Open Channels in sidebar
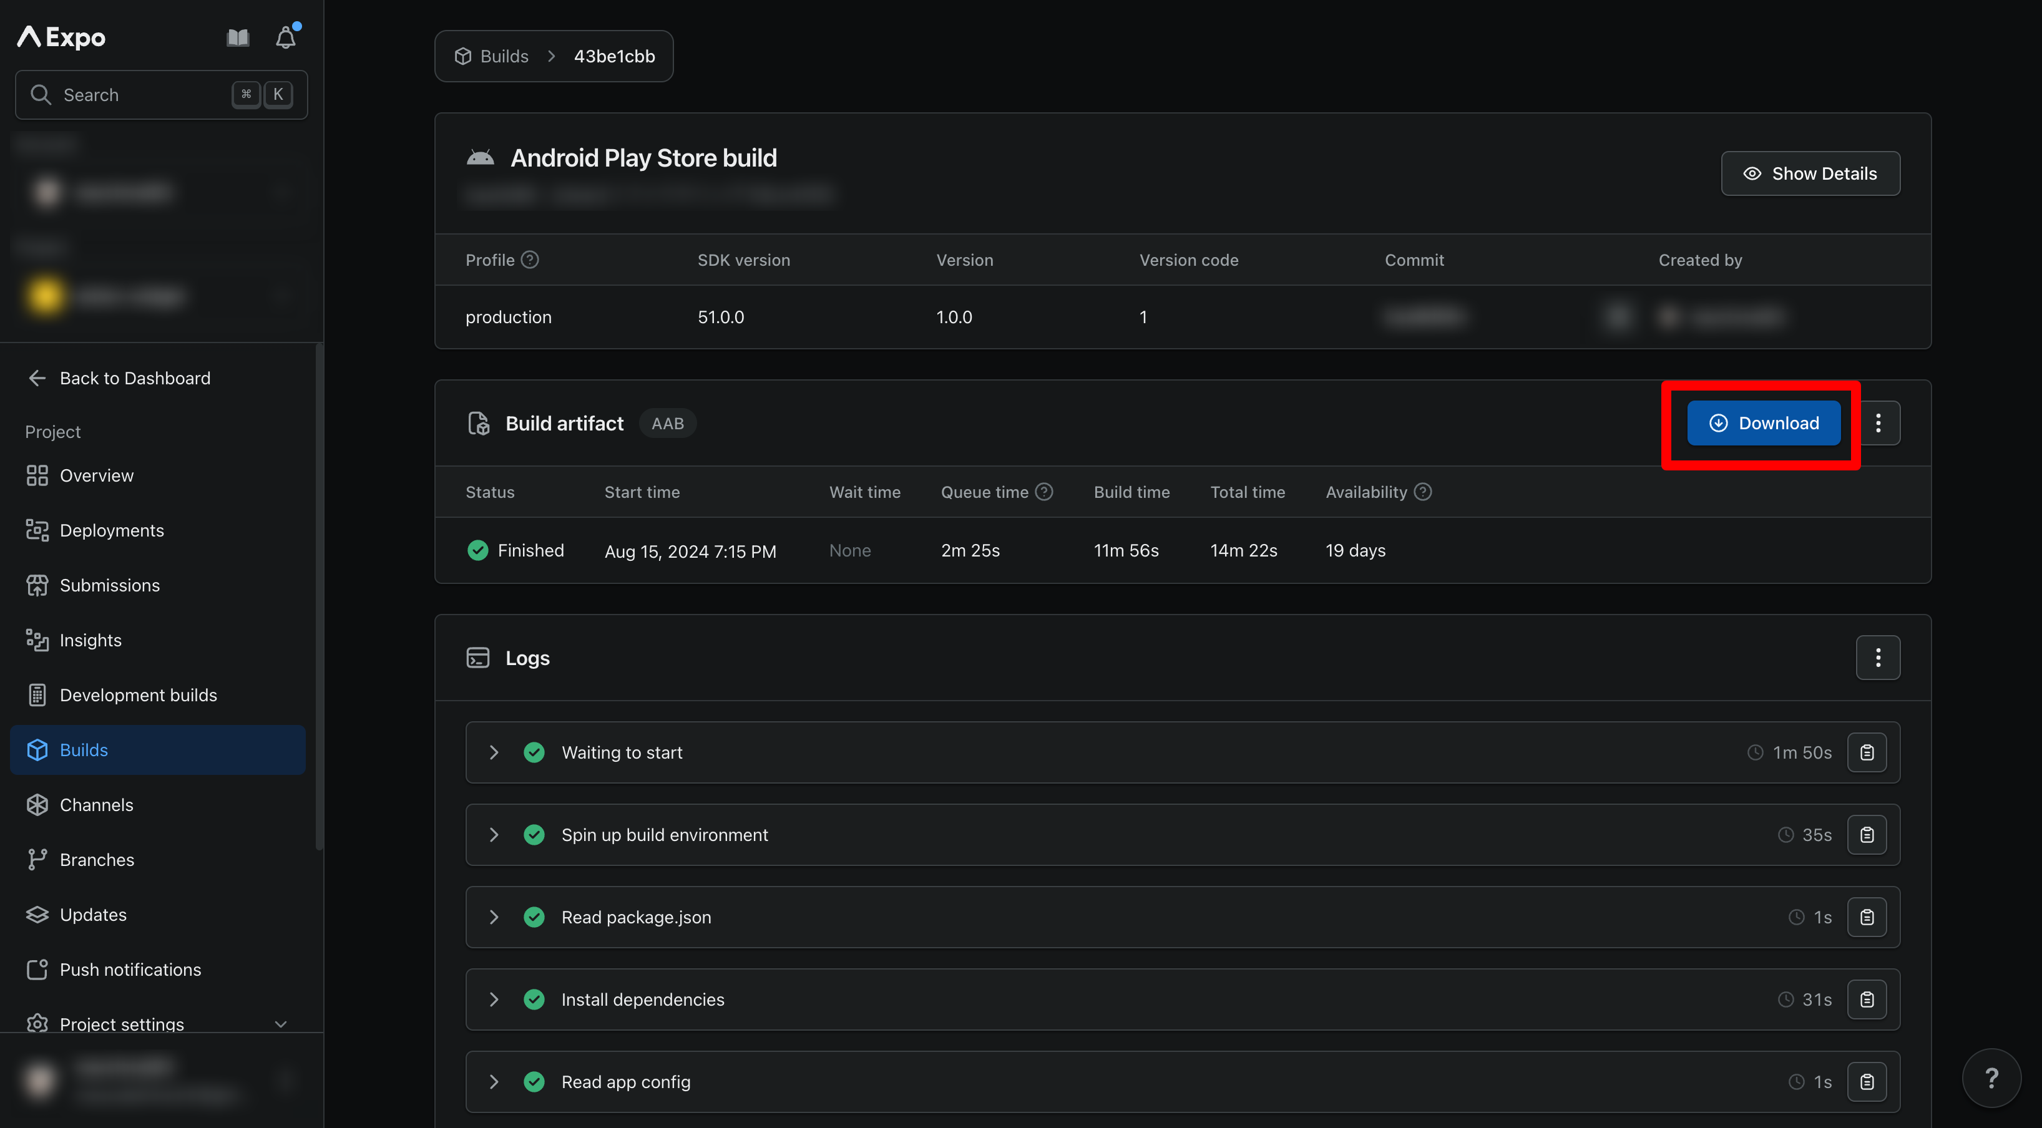Viewport: 2042px width, 1128px height. (158, 805)
